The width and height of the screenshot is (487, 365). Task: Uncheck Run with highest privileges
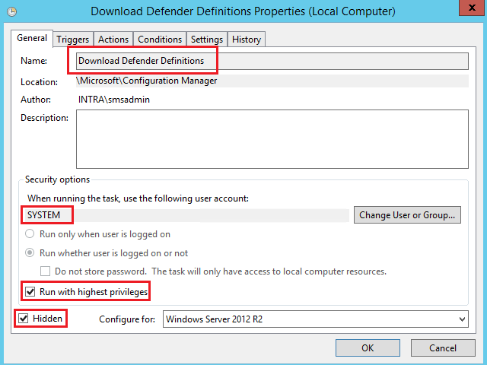tap(31, 291)
